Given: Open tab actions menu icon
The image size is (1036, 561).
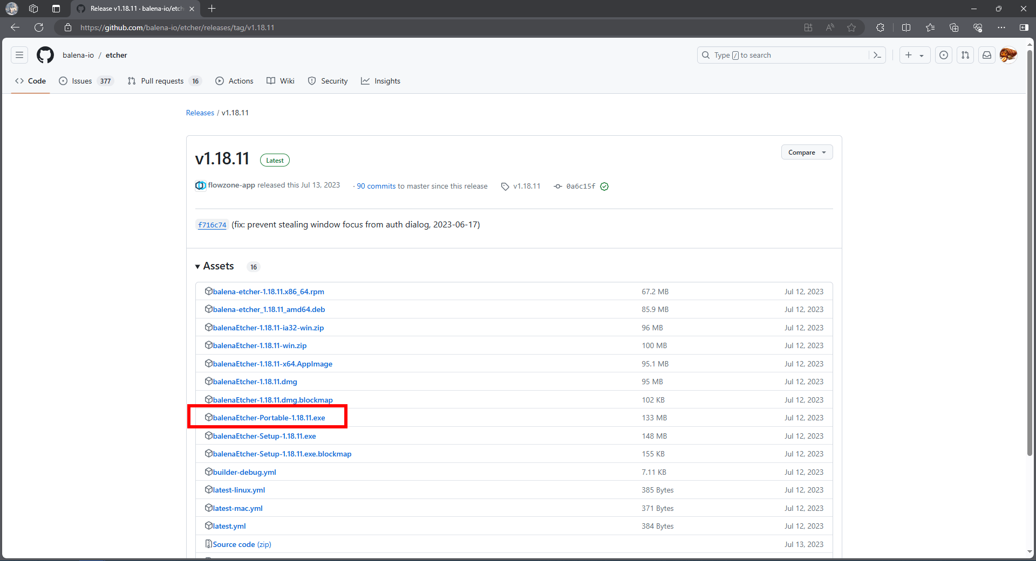Looking at the screenshot, I should 56,9.
